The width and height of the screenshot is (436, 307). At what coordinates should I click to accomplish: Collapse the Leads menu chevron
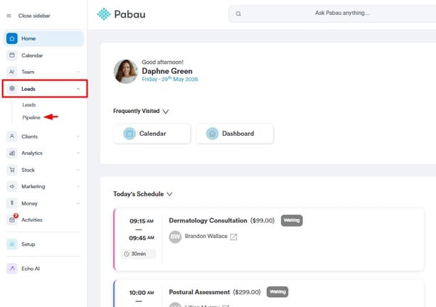pos(78,89)
